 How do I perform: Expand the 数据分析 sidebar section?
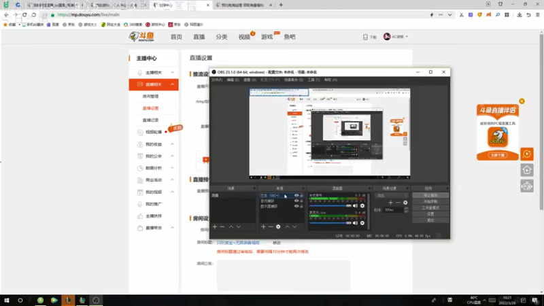(x=173, y=168)
